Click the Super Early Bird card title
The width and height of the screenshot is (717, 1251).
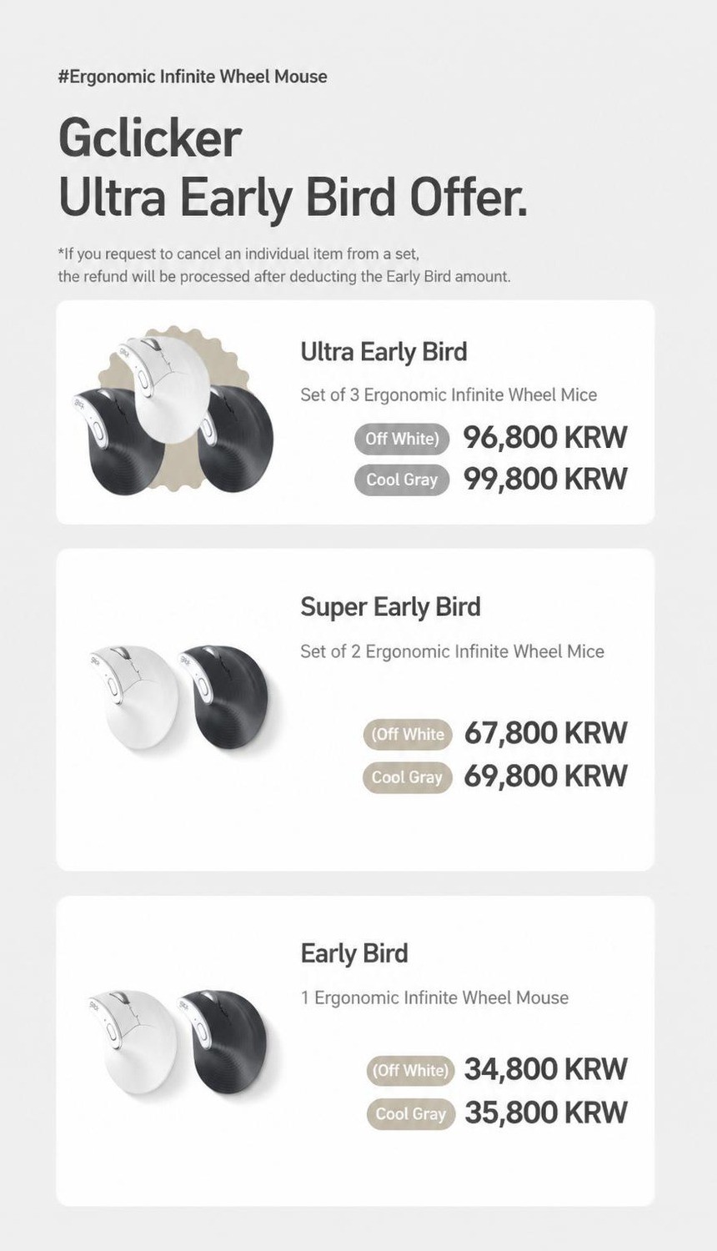point(390,607)
